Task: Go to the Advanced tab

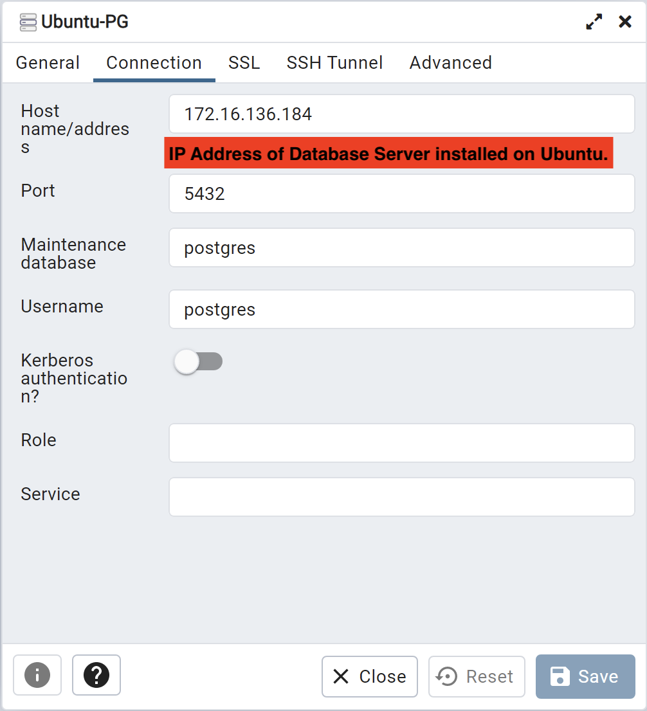Action: click(x=451, y=62)
